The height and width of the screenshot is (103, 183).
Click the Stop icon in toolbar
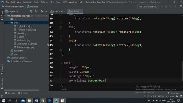click(175, 7)
